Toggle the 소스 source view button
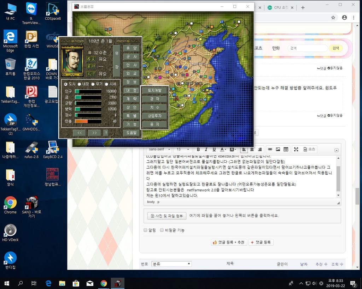 point(309,149)
